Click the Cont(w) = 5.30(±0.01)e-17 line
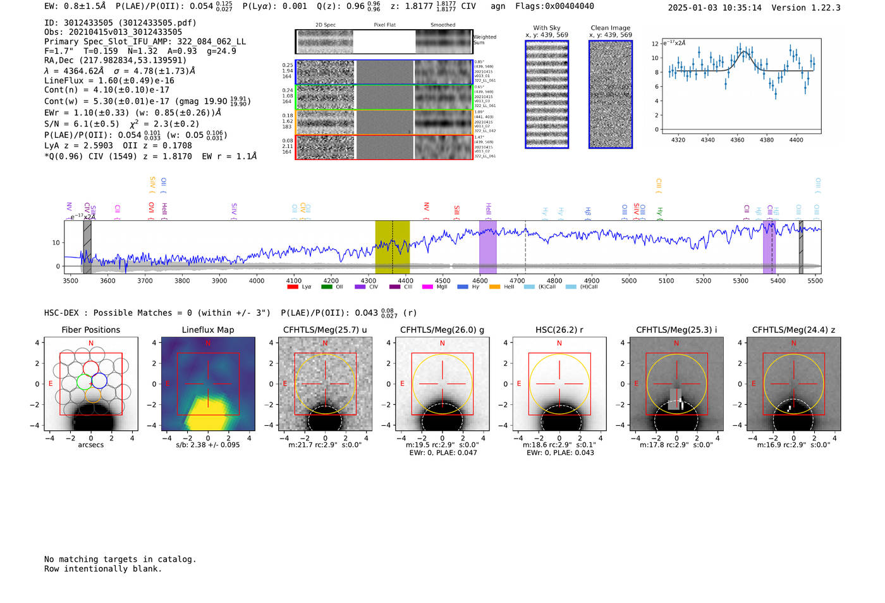The height and width of the screenshot is (603, 885). [147, 101]
